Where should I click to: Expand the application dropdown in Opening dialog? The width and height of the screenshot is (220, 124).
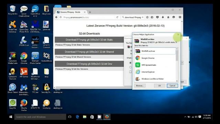(x=182, y=63)
